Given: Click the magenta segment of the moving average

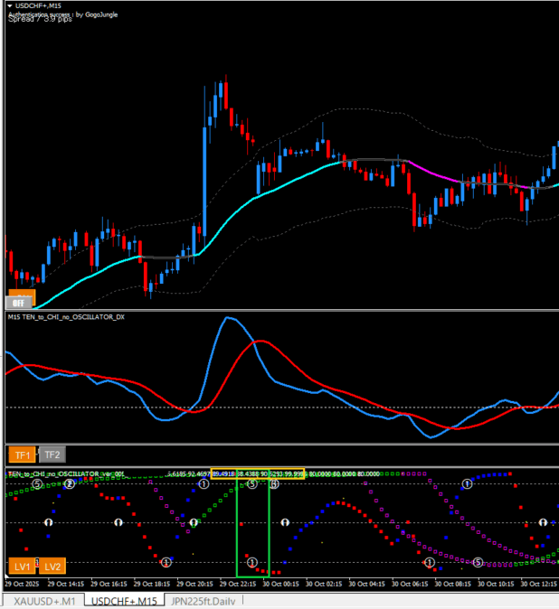Looking at the screenshot, I should click(434, 172).
